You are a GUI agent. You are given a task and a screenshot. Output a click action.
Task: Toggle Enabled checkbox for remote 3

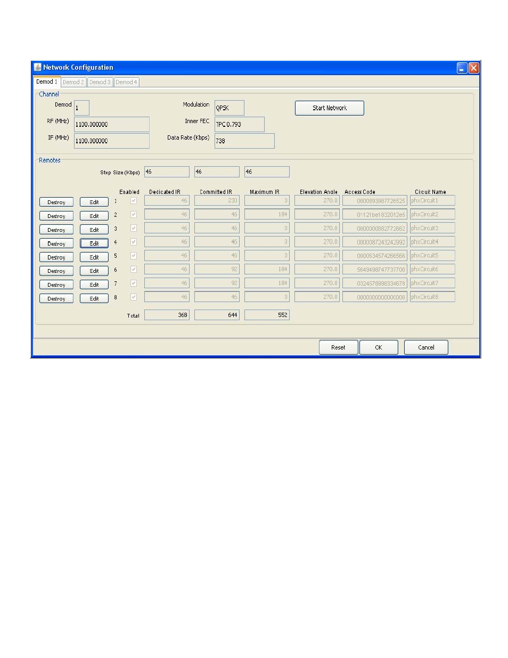click(134, 229)
